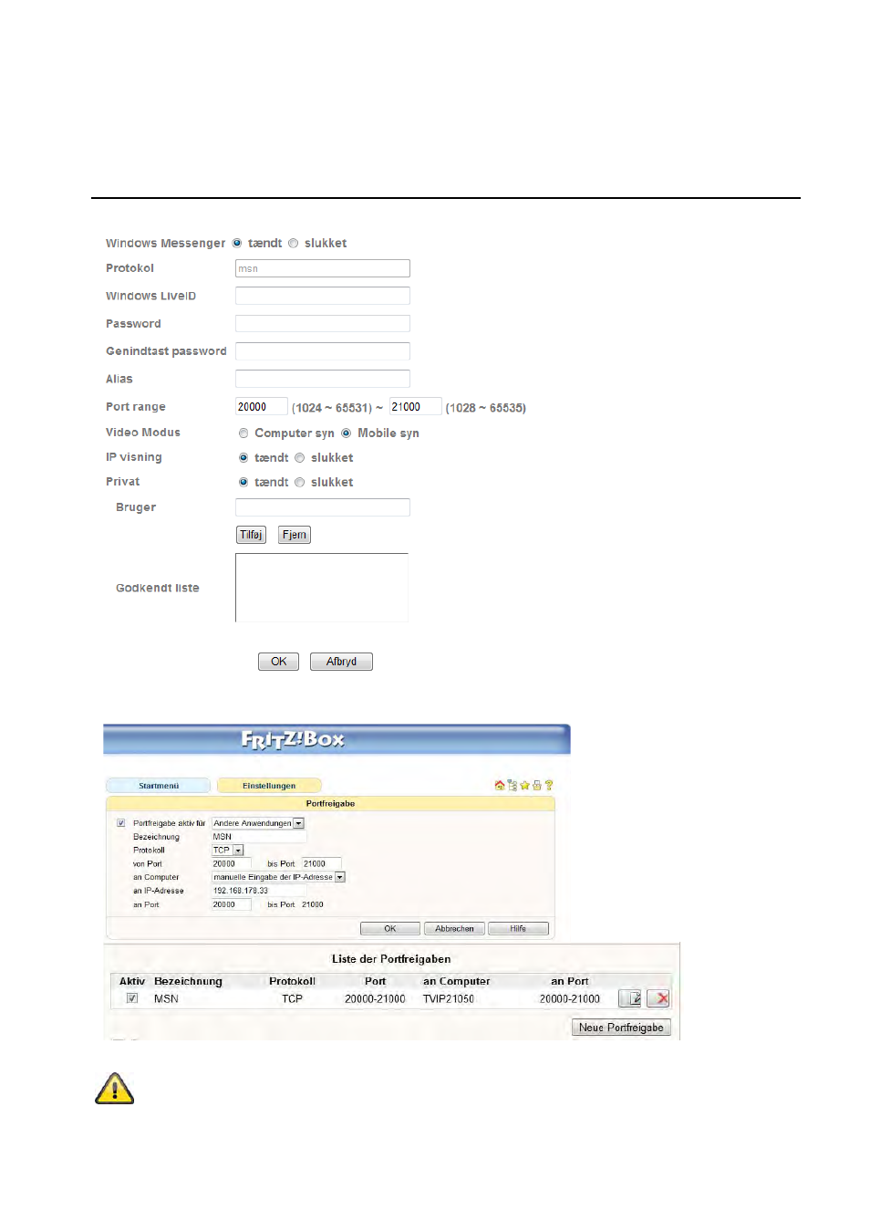Open the TCP protocol dropdown
This screenshot has width=870, height=1232.
pyautogui.click(x=228, y=851)
